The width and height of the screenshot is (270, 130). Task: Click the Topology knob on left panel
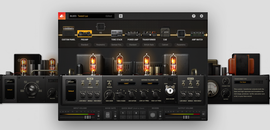(x=32, y=89)
